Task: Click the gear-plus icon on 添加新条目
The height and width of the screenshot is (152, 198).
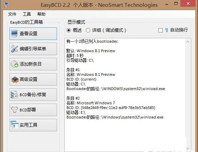Action: pyautogui.click(x=14, y=64)
